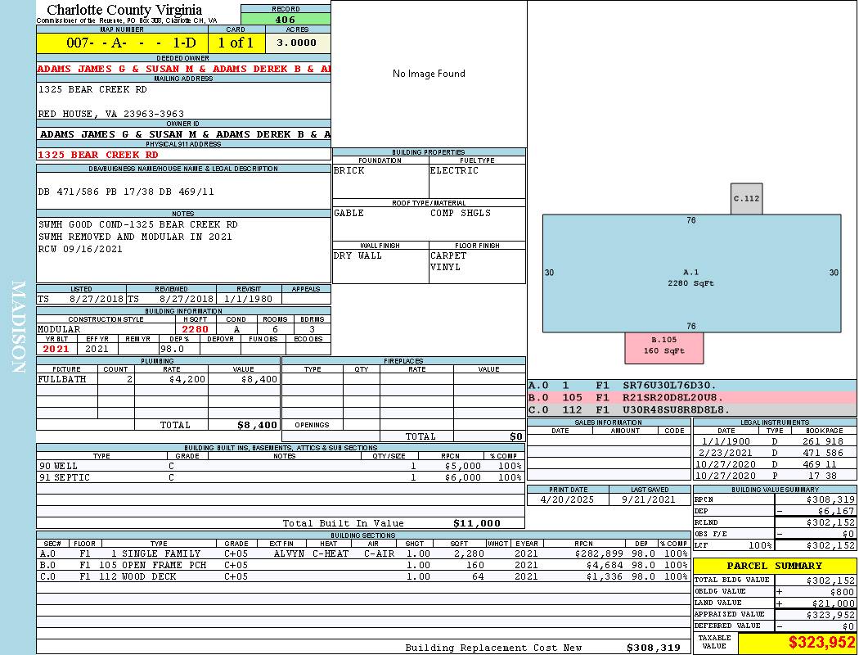Click Total Built In Value $11,000
The image size is (859, 655).
coord(477,523)
